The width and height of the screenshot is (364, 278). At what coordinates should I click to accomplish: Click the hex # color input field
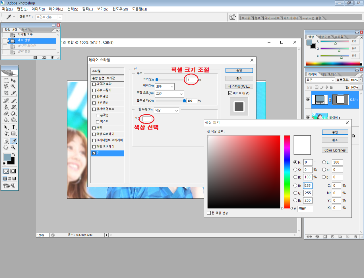click(x=305, y=209)
